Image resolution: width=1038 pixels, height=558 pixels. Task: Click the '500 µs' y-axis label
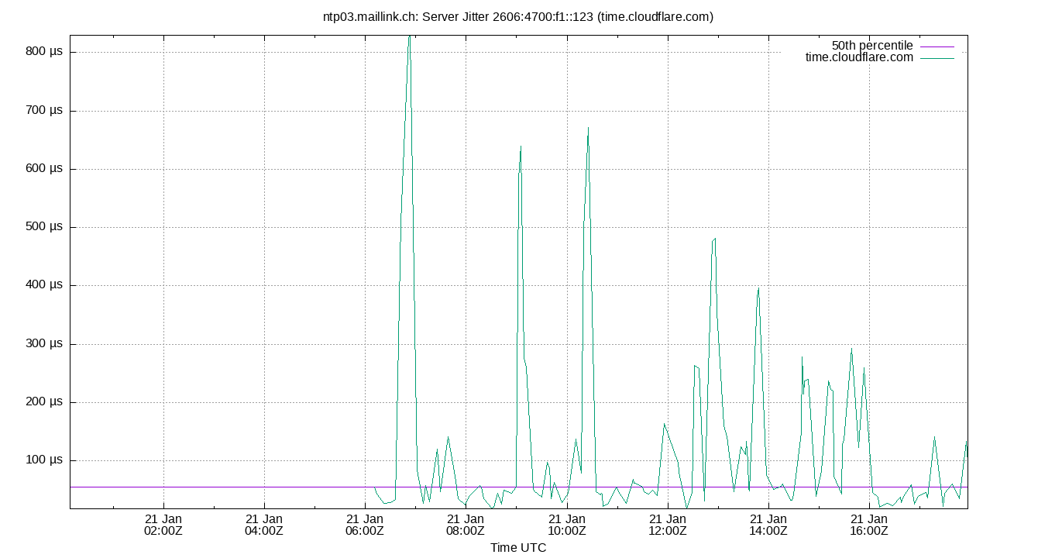(44, 227)
